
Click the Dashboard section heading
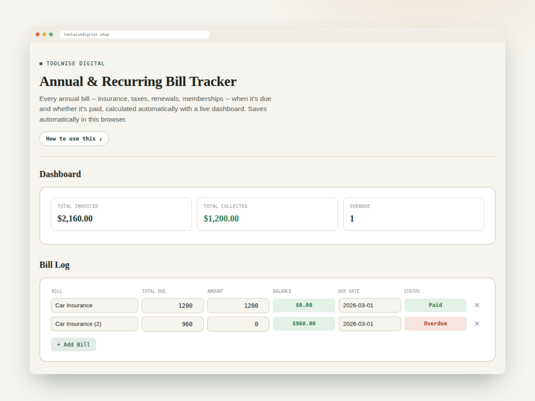60,174
